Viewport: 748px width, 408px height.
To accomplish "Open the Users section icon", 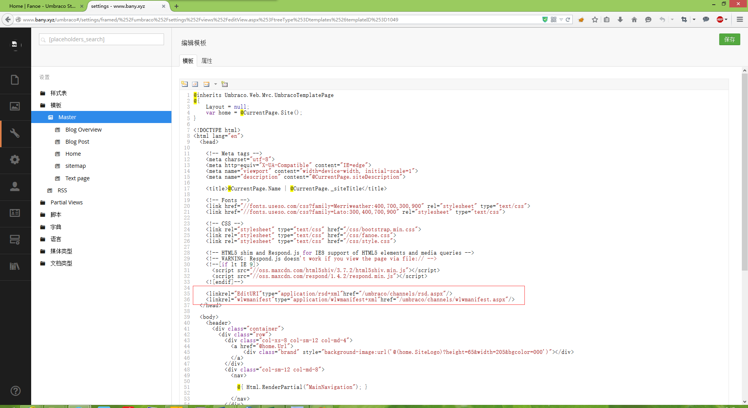I will 15,186.
